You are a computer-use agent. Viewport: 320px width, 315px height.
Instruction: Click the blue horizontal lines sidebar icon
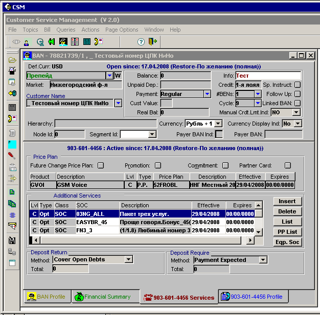point(12,215)
